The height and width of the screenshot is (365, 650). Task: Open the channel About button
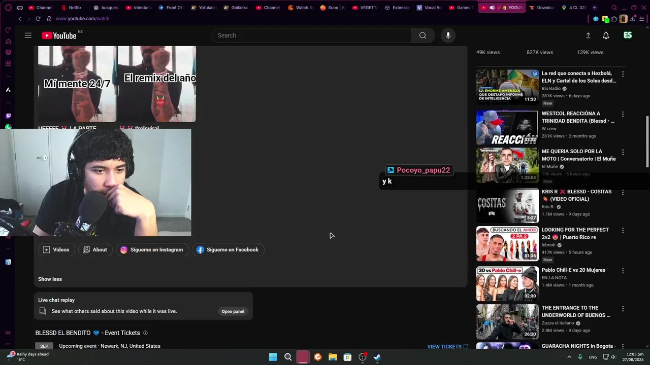[x=95, y=249]
